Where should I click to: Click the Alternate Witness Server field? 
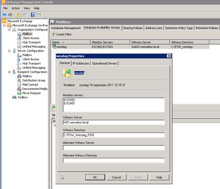click(114, 148)
